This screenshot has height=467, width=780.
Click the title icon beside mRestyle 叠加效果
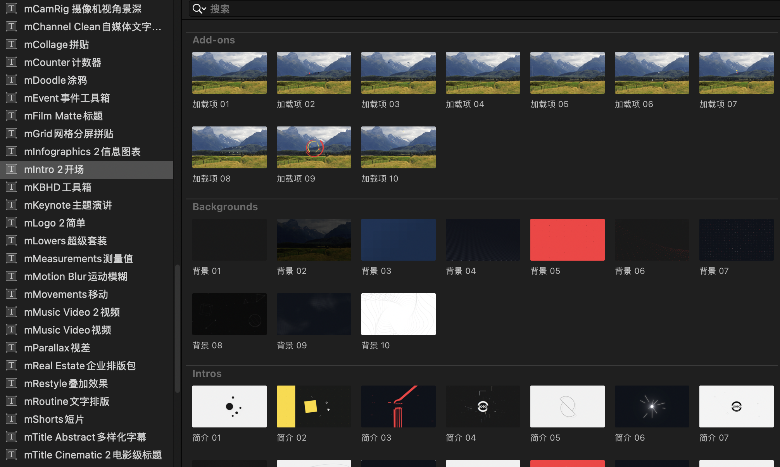click(x=12, y=383)
